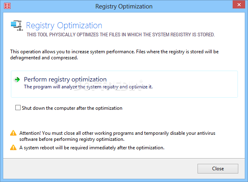
Task: Click the green arrow beside Perform registry optimization
Action: pyautogui.click(x=17, y=79)
